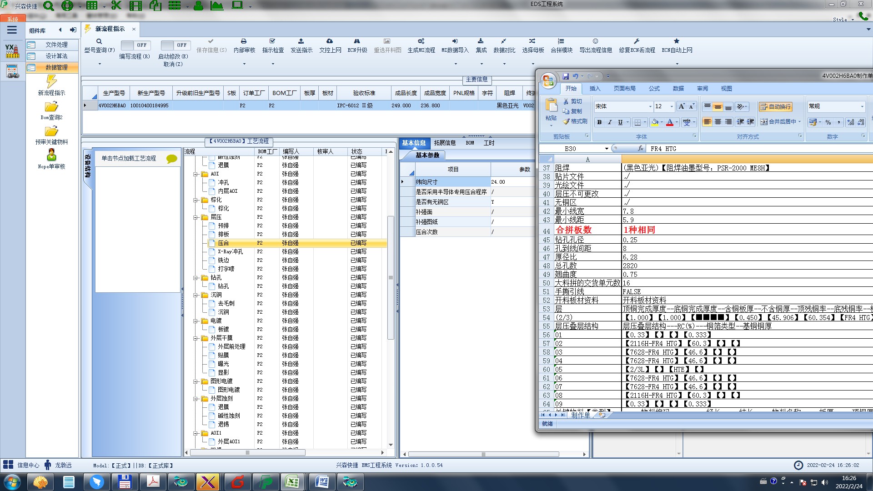This screenshot has height=491, width=873.
Task: Click 单击节点加载工艺流程 button
Action: [129, 158]
